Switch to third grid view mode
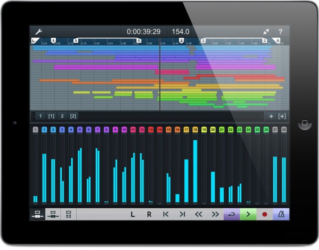Screen dimensions: 319x250 [69, 215]
